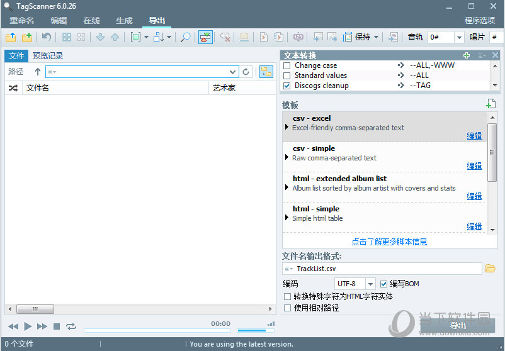Open the text transformation panel menu icon
505x351 pixels.
click(x=482, y=55)
